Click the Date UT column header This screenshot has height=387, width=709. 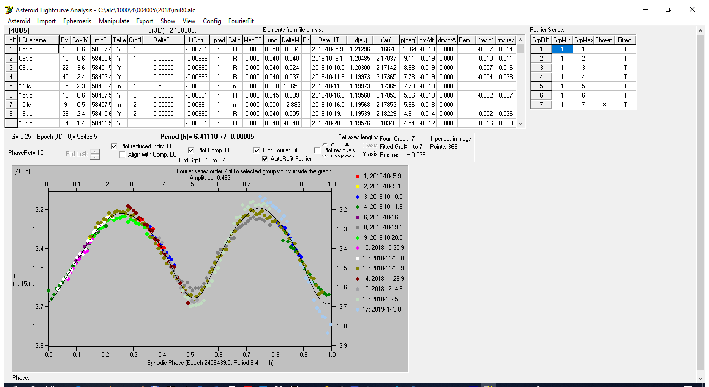[x=328, y=40]
